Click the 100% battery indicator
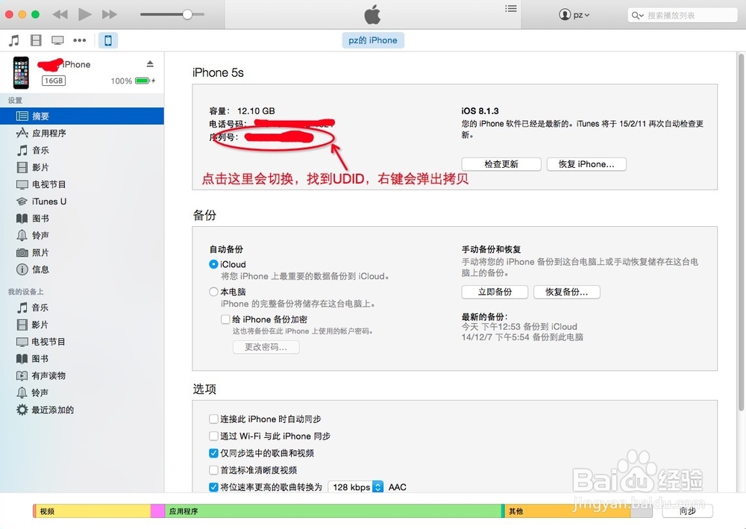Screen dimensions: 746x529 coord(133,81)
